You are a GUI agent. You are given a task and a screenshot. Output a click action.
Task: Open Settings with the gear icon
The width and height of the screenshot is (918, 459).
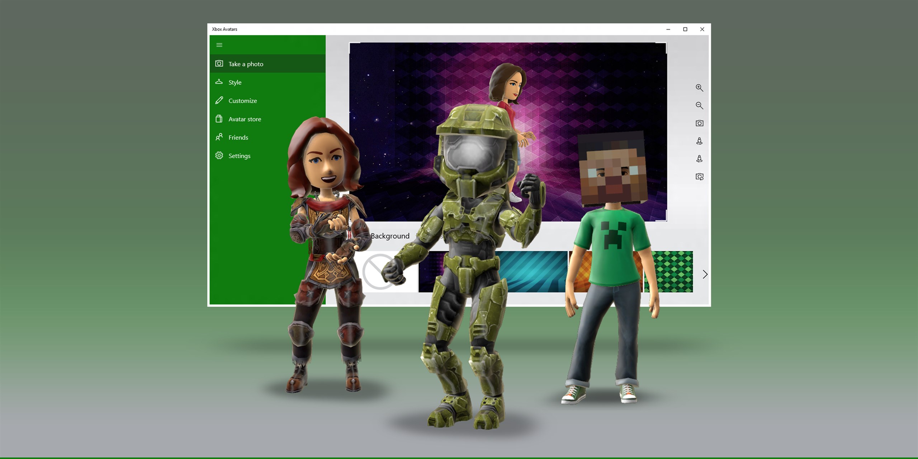[219, 156]
